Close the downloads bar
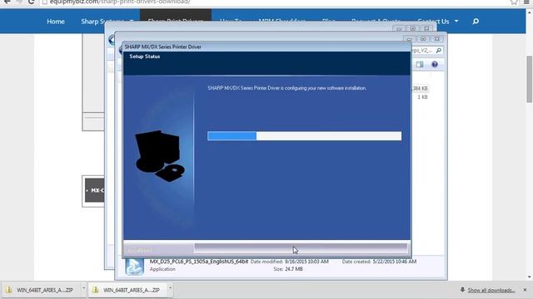 [x=525, y=290]
